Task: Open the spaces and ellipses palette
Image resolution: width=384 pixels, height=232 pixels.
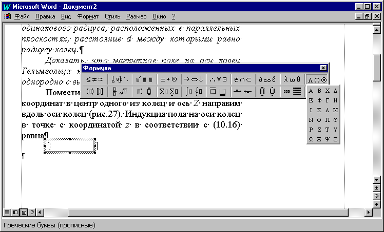Action: point(120,79)
